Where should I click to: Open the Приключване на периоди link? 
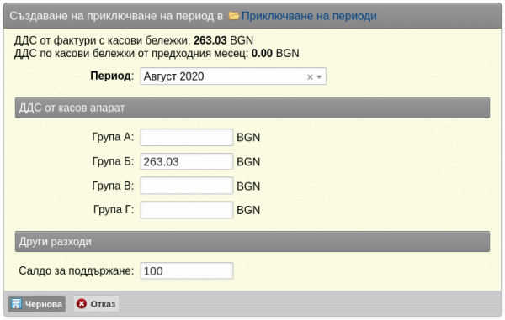click(309, 16)
